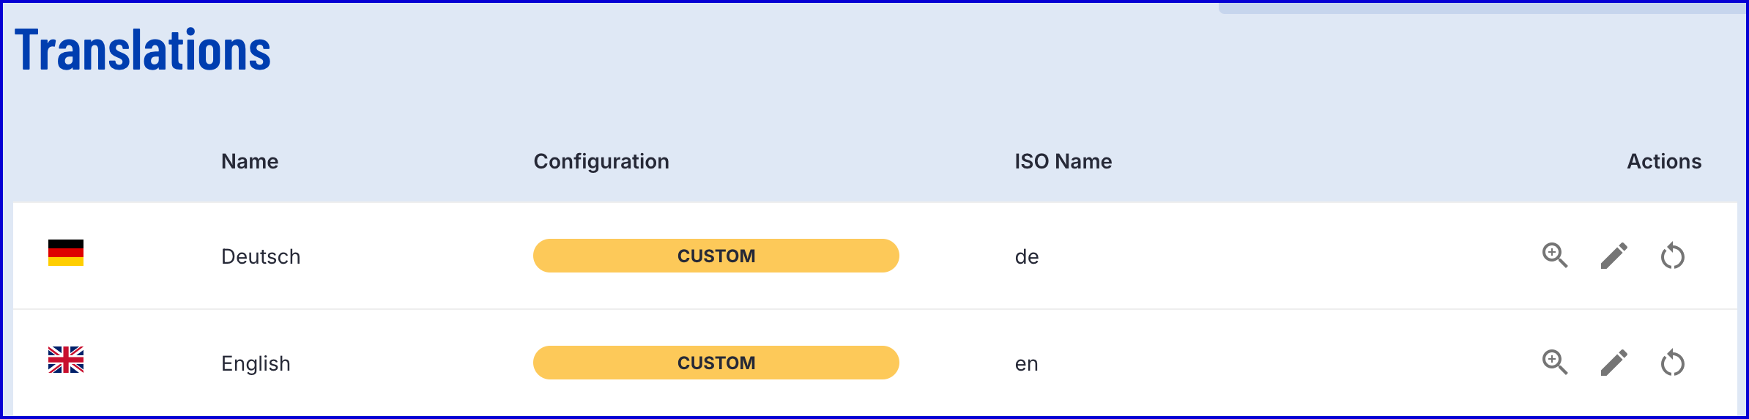Click the Actions column header
The image size is (1749, 419).
coord(1664,161)
